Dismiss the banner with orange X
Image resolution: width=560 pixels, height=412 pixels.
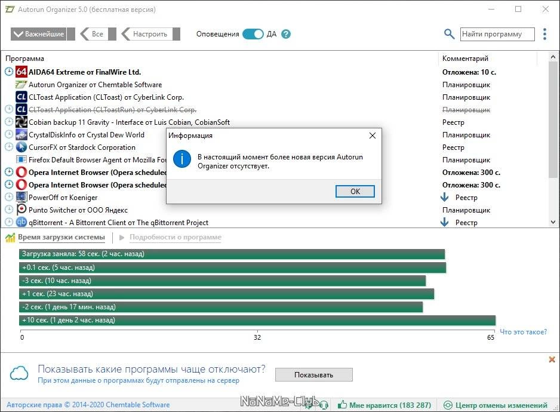[552, 359]
